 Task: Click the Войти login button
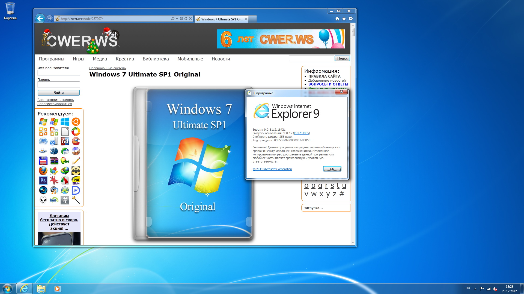coord(58,93)
